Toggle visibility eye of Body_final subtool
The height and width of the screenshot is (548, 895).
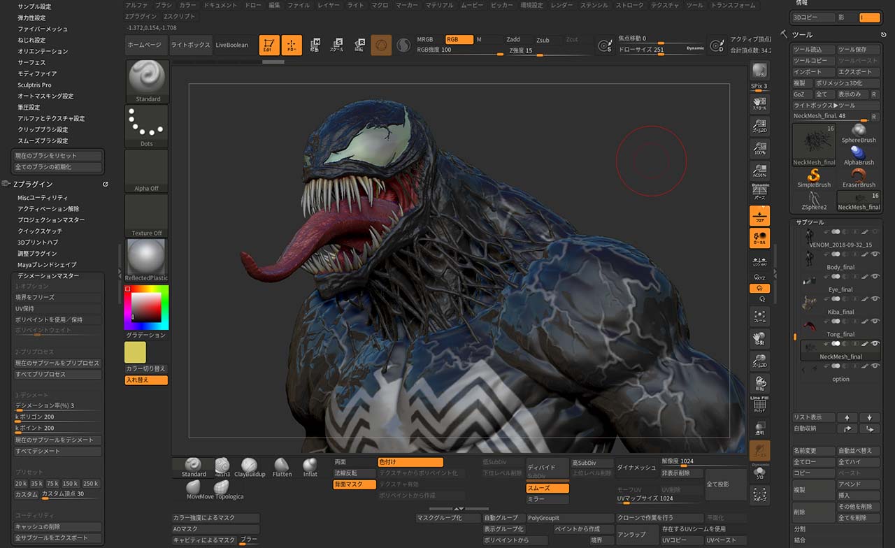[875, 254]
